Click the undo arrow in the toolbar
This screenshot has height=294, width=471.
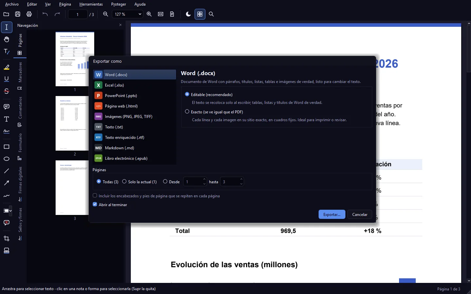[45, 14]
